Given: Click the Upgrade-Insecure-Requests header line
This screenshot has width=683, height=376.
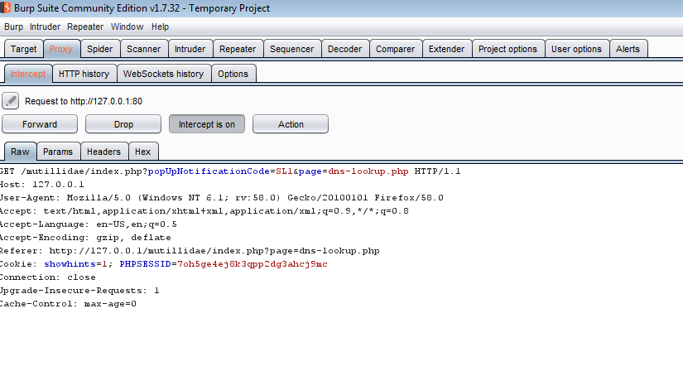Looking at the screenshot, I should (79, 291).
